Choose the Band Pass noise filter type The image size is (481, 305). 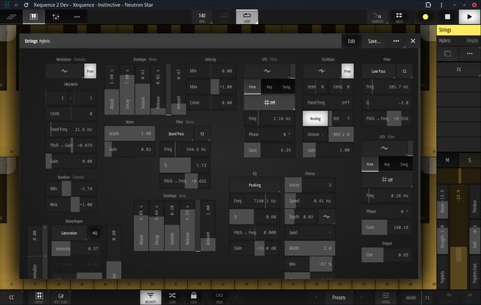177,134
